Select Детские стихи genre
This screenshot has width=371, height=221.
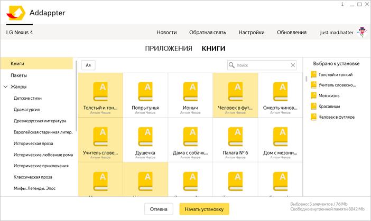click(27, 98)
